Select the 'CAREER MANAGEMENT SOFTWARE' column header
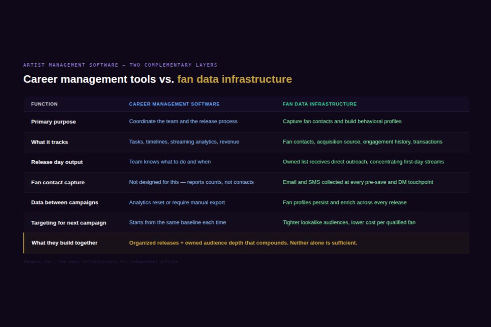The height and width of the screenshot is (327, 491). [174, 104]
